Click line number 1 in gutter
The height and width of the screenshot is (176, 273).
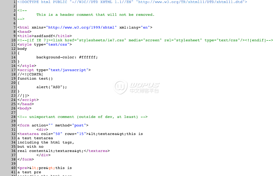15,2
